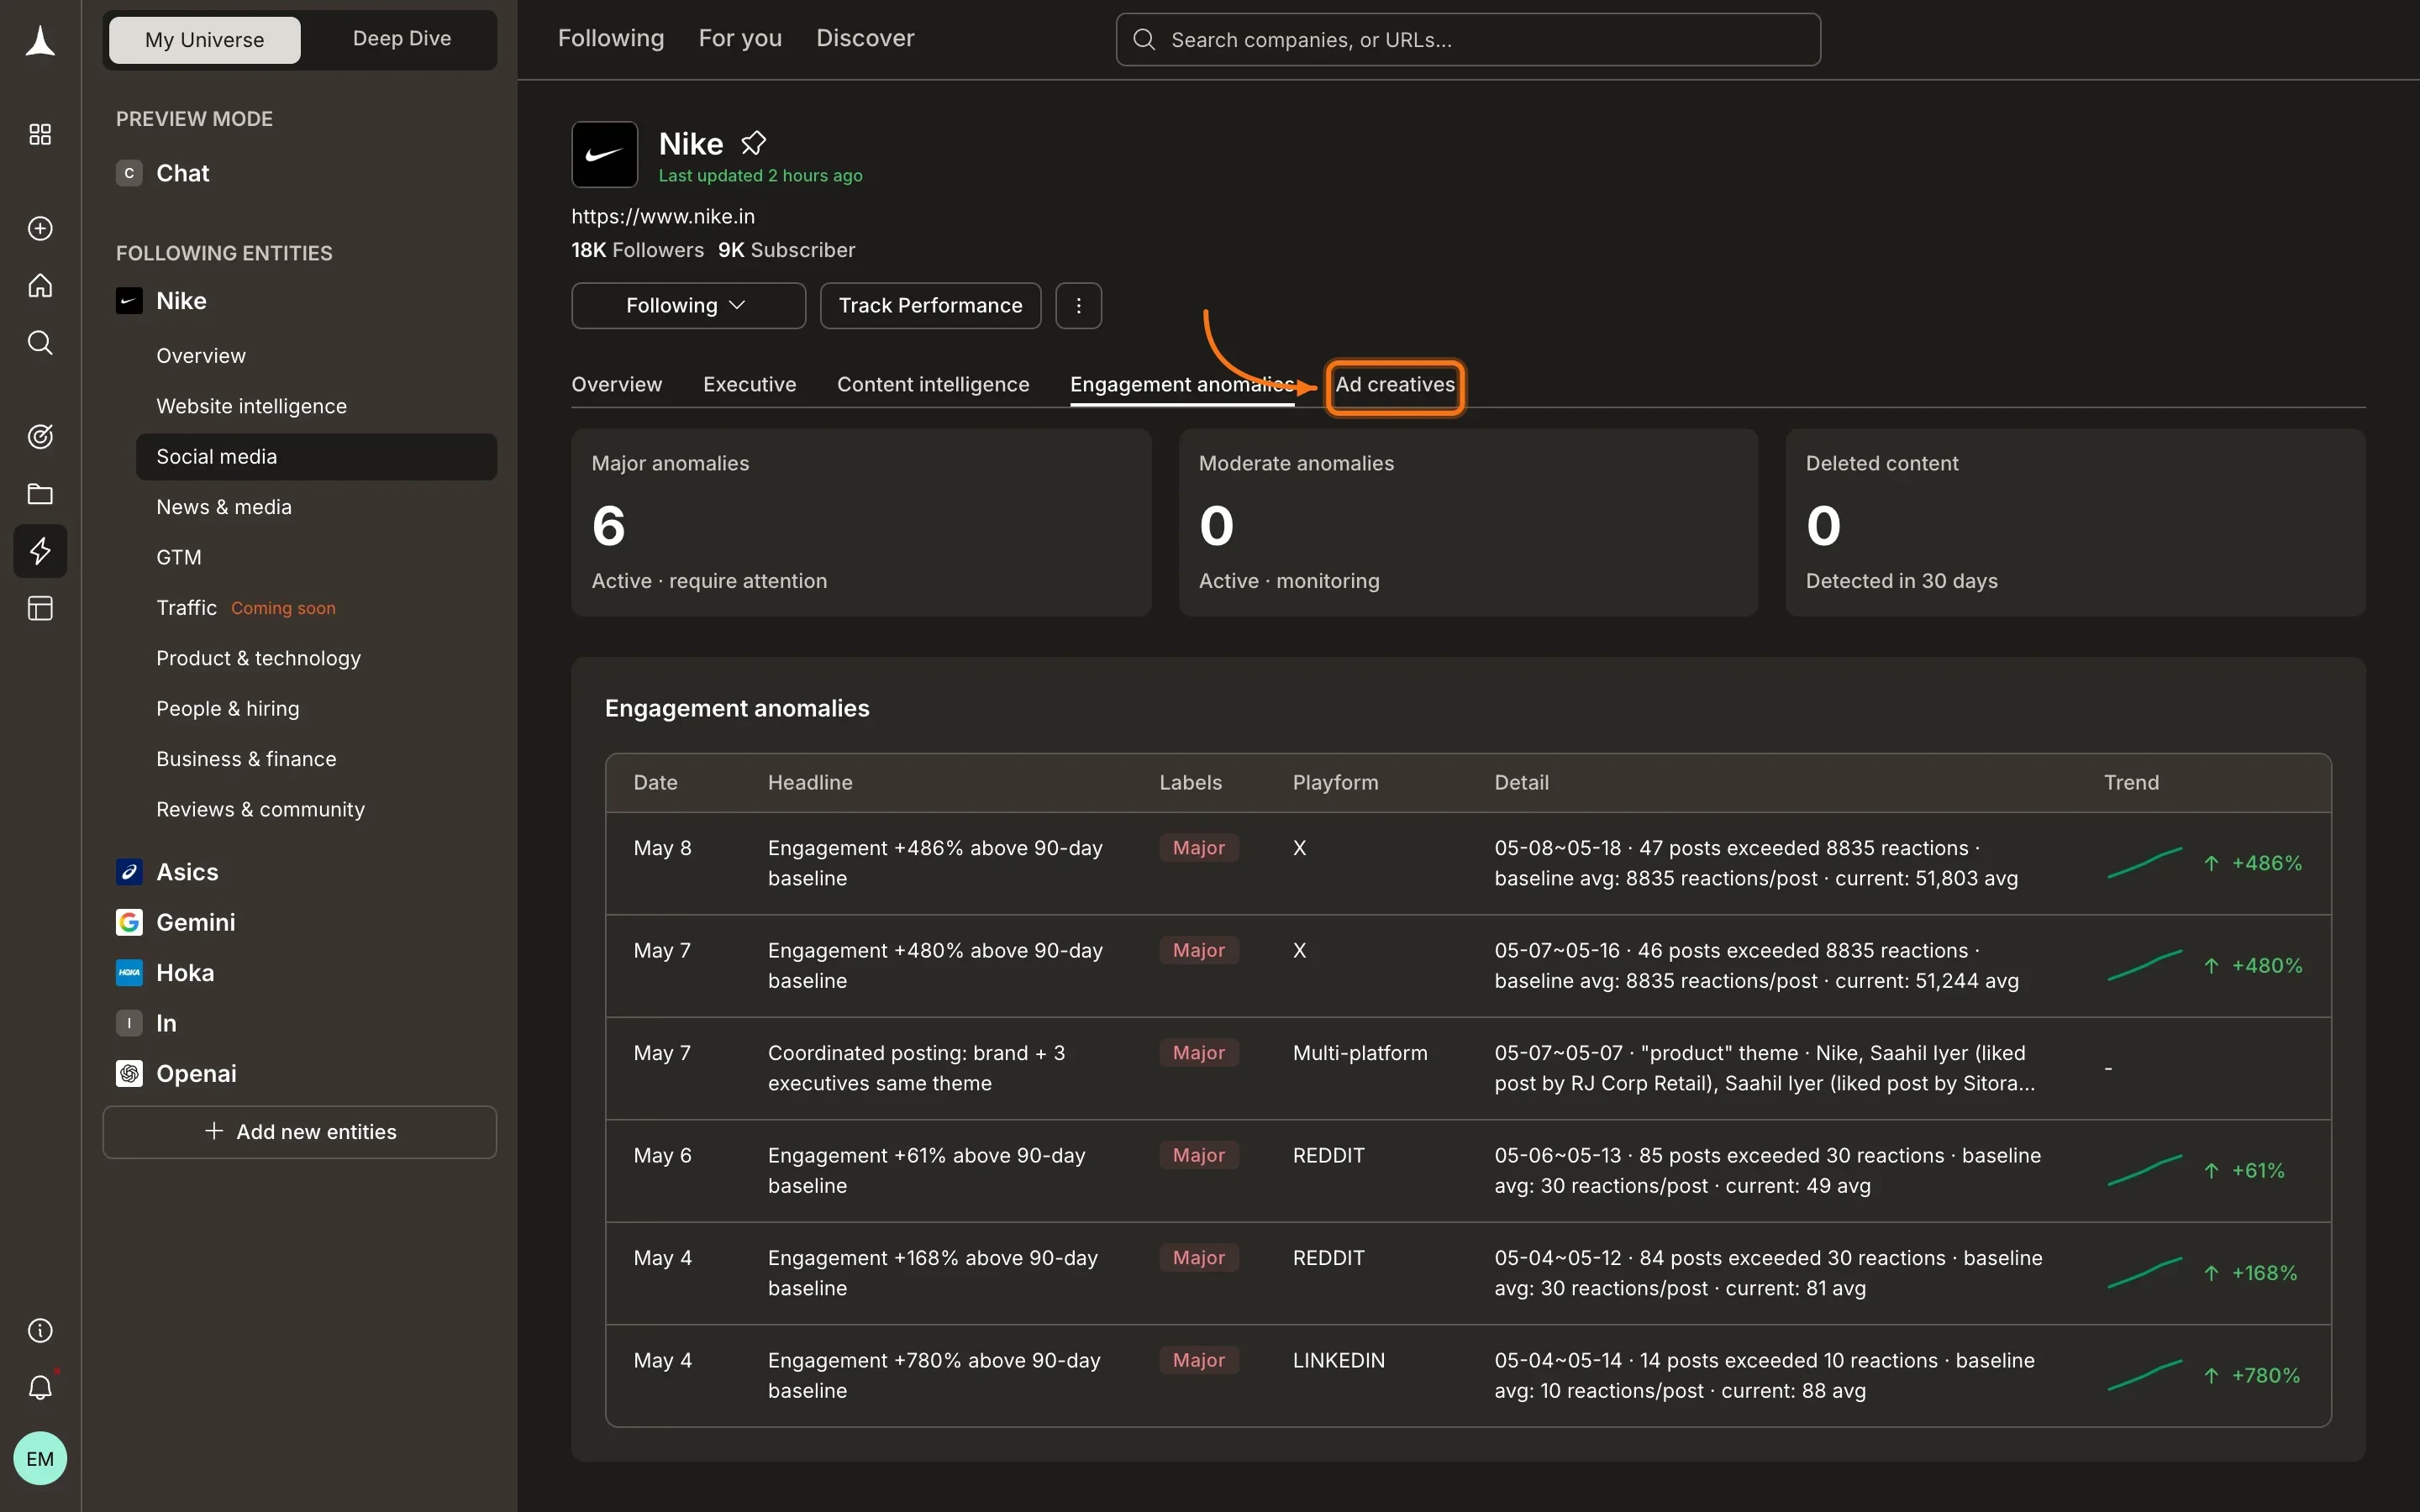This screenshot has height=1512, width=2420.
Task: Click 'Engagement +486% above 90-day baseline' headline
Action: click(x=935, y=863)
